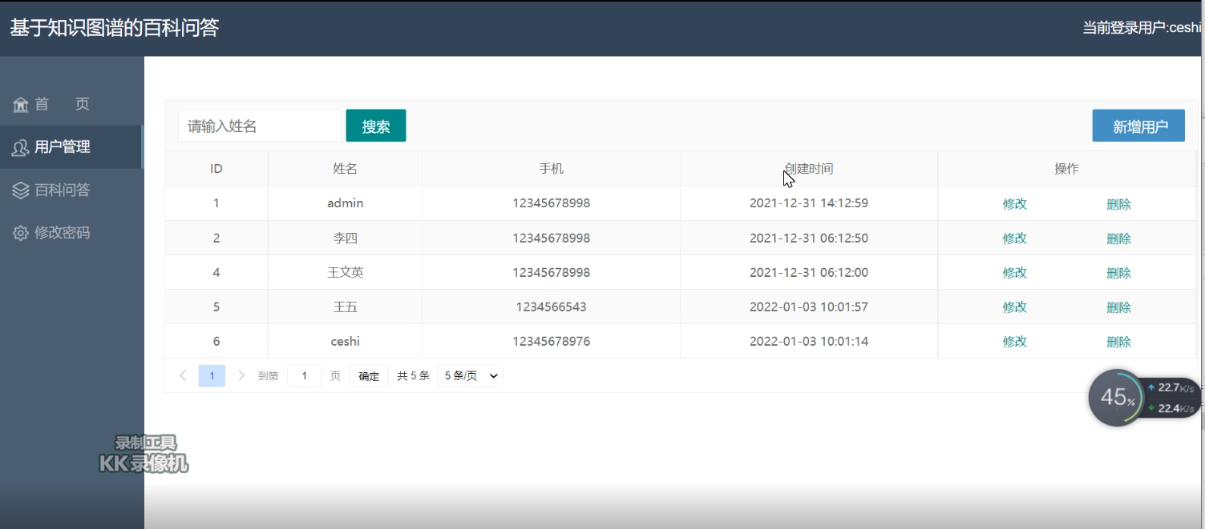This screenshot has width=1205, height=529.
Task: Click the 新增用户 button
Action: click(x=1138, y=126)
